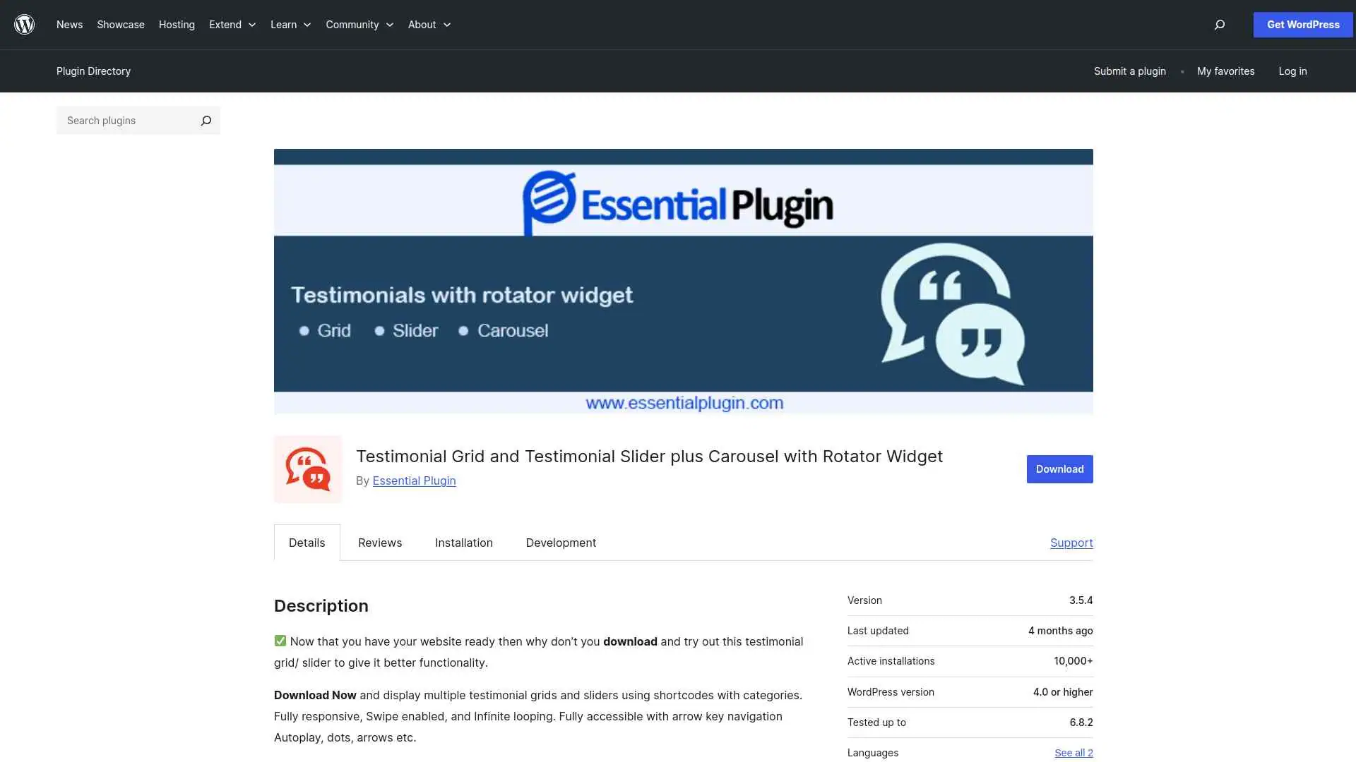Click the Download button
The height and width of the screenshot is (762, 1356).
[x=1059, y=468]
